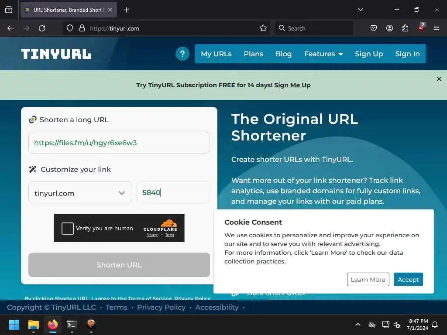This screenshot has width=447, height=335.
Task: Click the Firefox taskbar icon
Action: click(x=53, y=325)
